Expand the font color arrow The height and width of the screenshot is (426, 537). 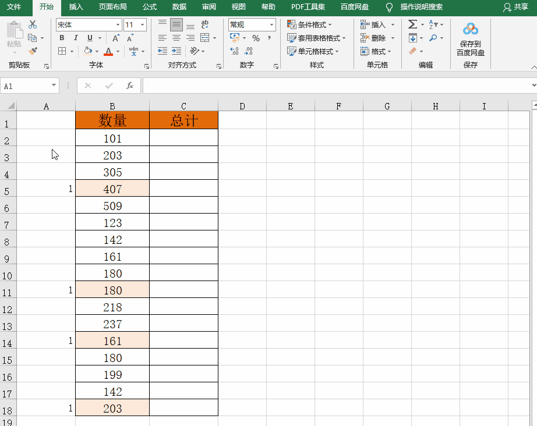click(118, 51)
